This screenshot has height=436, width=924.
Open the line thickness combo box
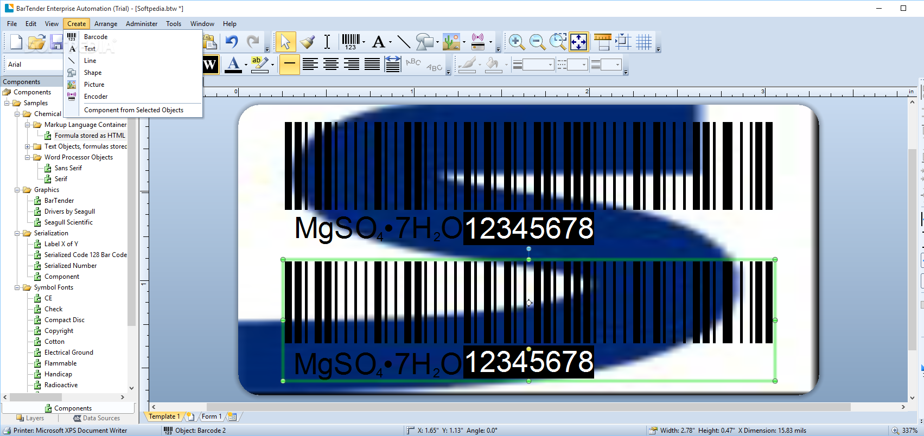click(533, 65)
